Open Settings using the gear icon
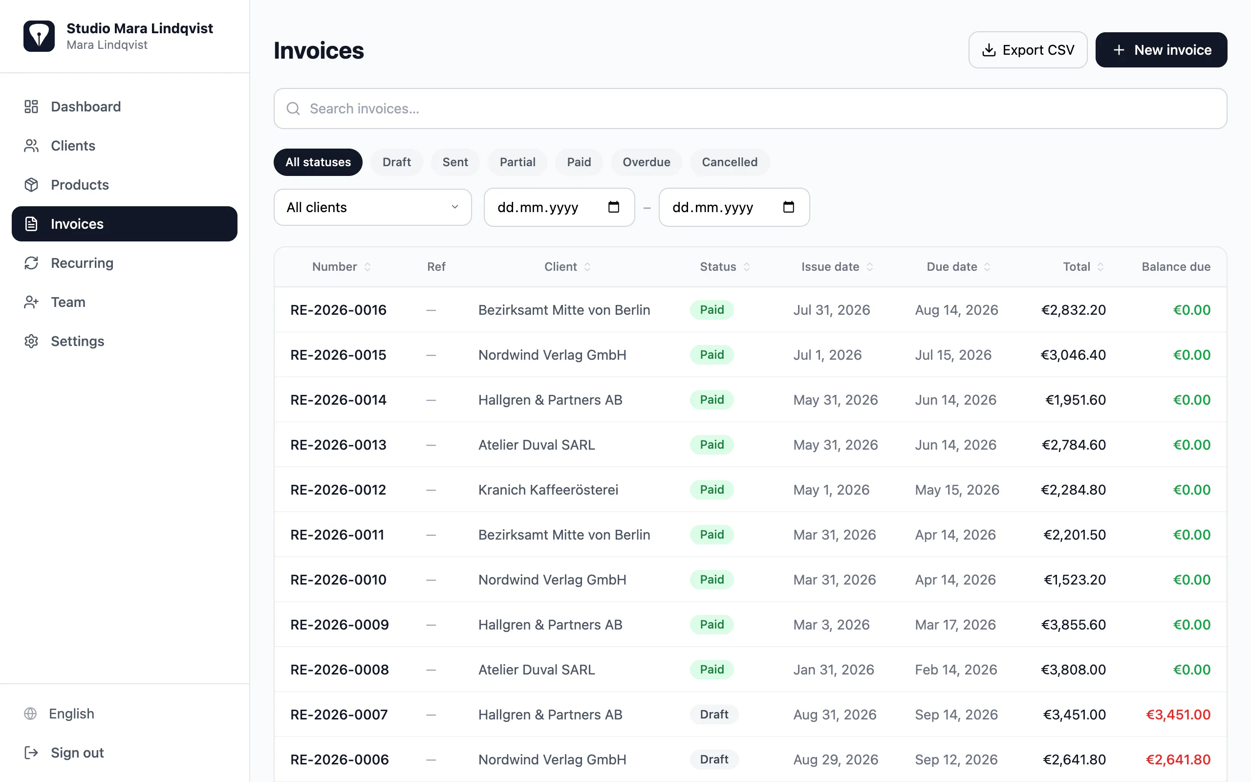This screenshot has width=1251, height=782. 31,341
